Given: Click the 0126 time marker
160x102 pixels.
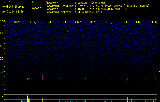Looking at the screenshot, I should click(93, 22).
